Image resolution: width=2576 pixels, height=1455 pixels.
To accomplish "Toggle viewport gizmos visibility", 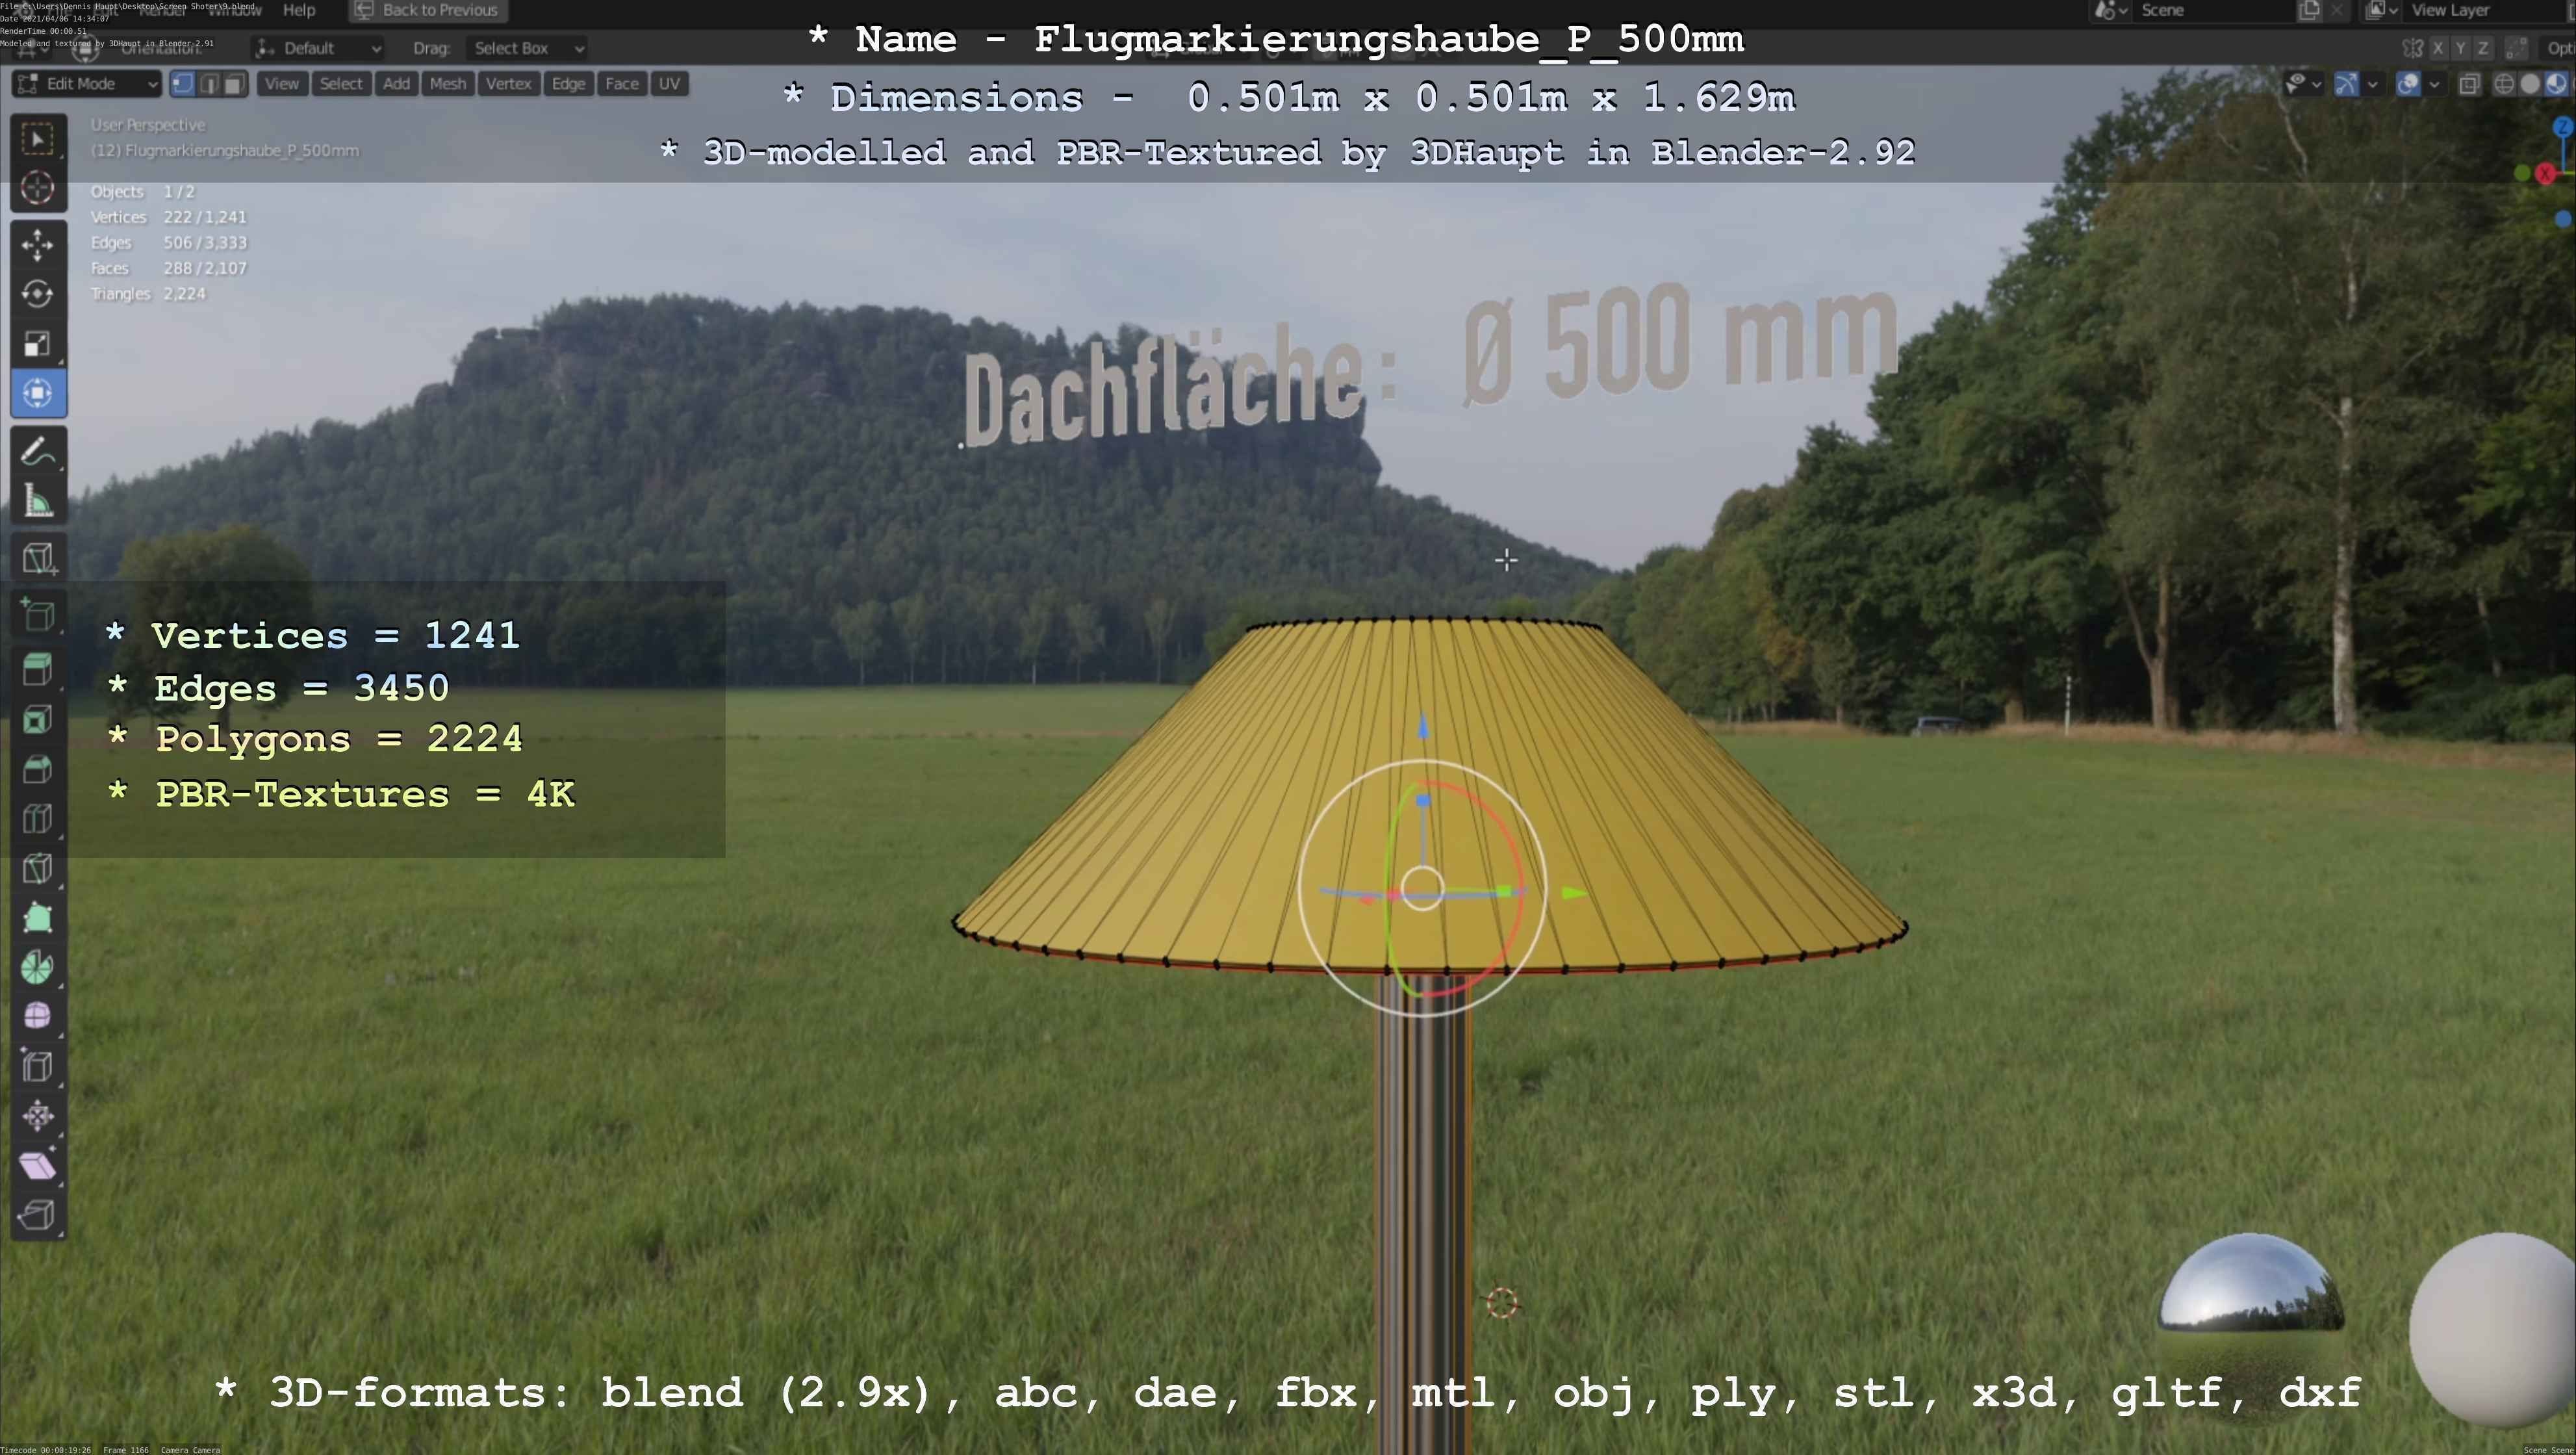I will click(2346, 84).
